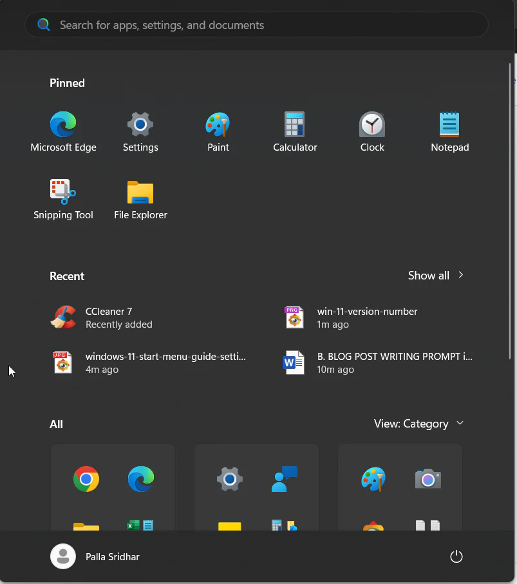Open the Clock app

(x=372, y=132)
